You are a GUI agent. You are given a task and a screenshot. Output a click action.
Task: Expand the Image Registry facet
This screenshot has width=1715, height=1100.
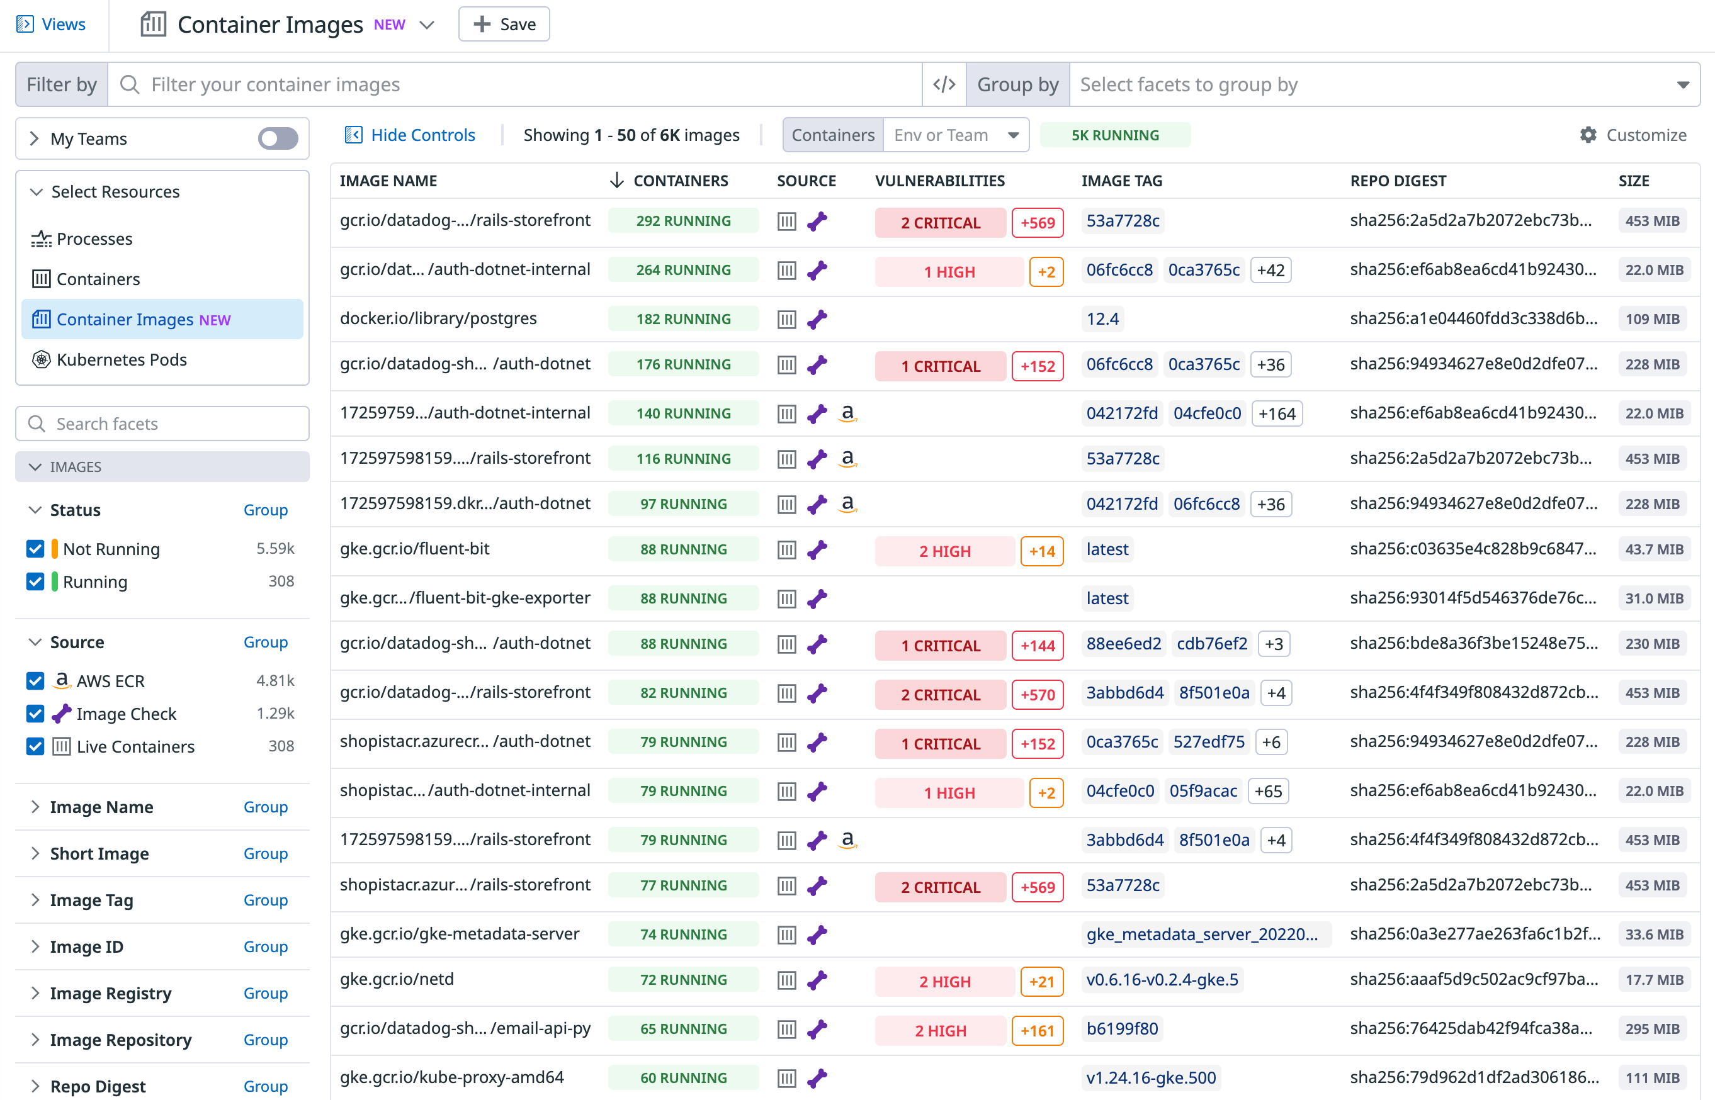tap(35, 994)
